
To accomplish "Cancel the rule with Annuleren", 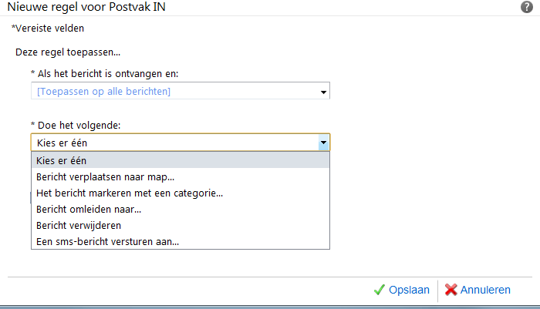I will [486, 290].
